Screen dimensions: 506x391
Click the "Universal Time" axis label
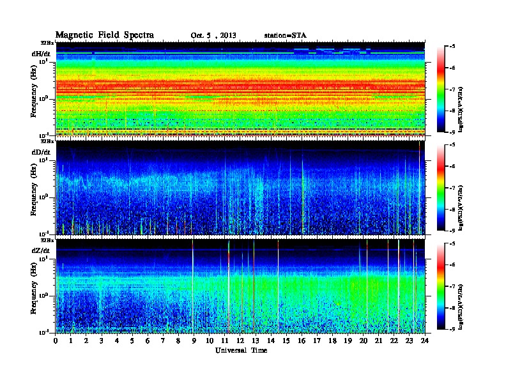[x=241, y=350]
